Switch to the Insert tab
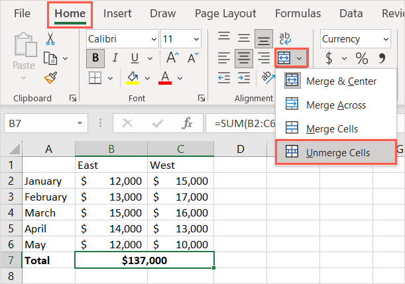This screenshot has width=405, height=284. pyautogui.click(x=117, y=13)
